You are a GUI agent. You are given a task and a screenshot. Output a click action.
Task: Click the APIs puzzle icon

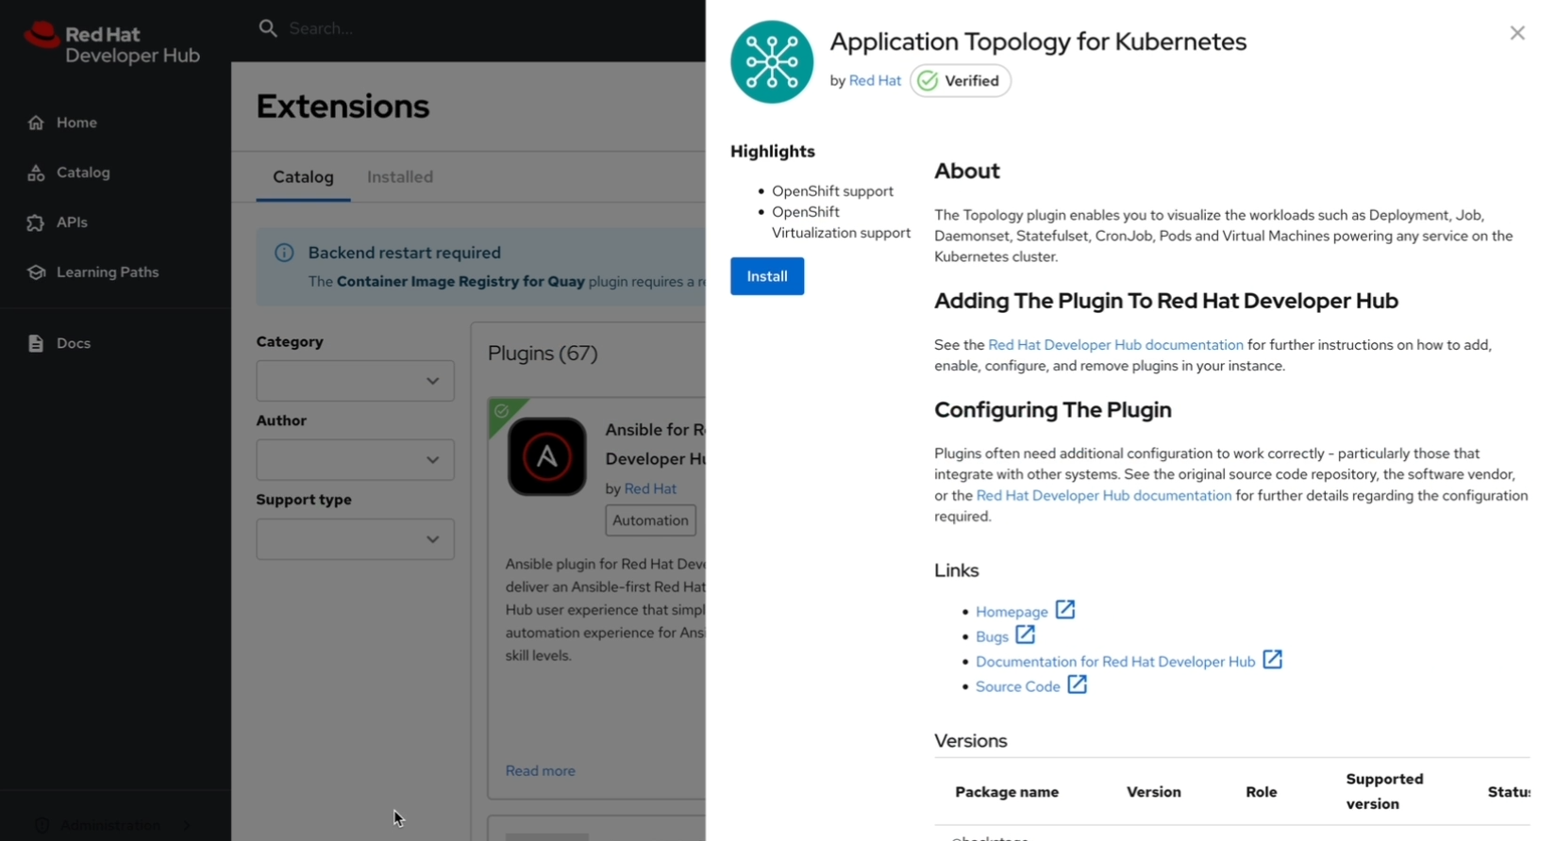(36, 223)
